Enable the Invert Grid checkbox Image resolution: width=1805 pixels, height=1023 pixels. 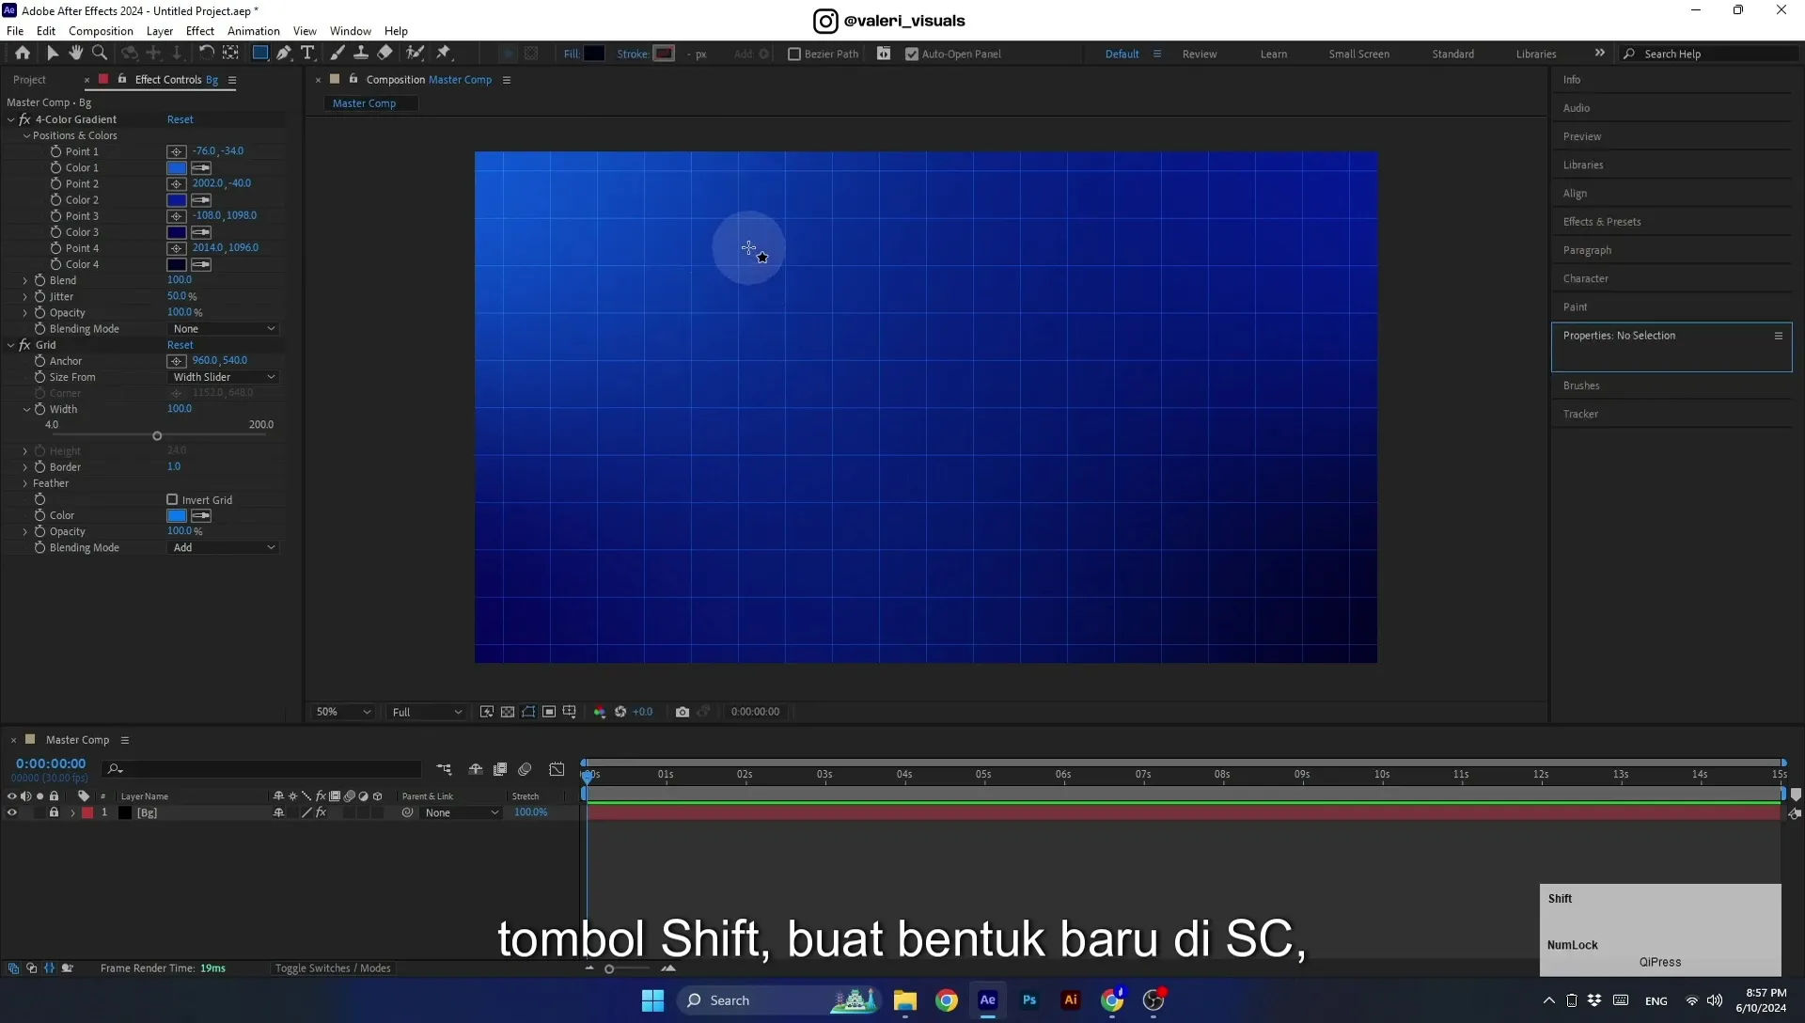tap(172, 500)
